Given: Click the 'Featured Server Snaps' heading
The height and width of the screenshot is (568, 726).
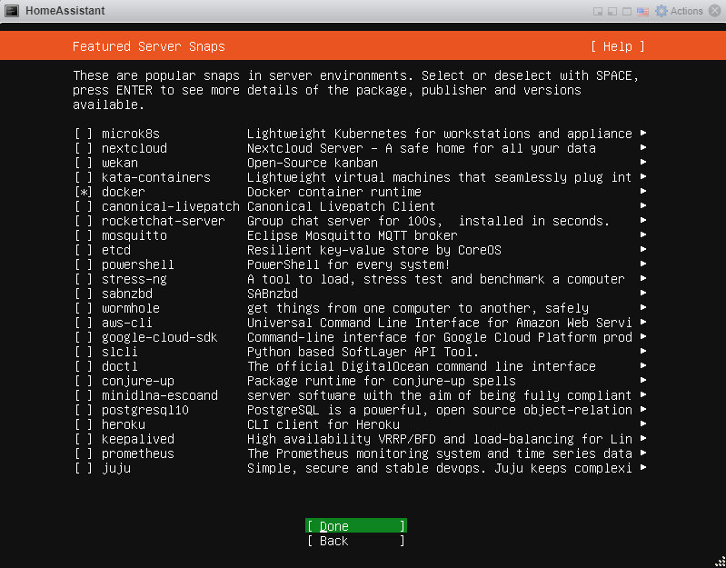Looking at the screenshot, I should tap(149, 46).
